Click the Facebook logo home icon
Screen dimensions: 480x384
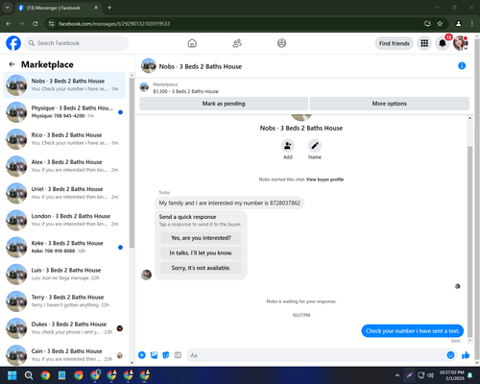point(13,43)
